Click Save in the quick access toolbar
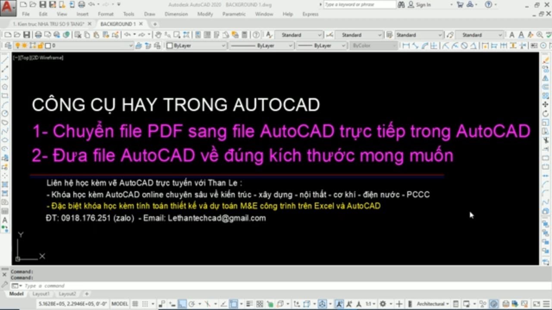Viewport: 552px width, 310px height. tap(43, 4)
